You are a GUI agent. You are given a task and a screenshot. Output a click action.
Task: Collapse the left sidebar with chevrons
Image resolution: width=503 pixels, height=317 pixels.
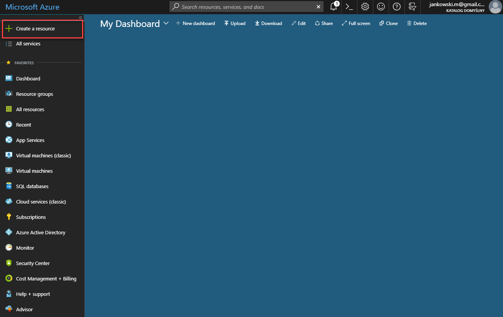point(80,18)
